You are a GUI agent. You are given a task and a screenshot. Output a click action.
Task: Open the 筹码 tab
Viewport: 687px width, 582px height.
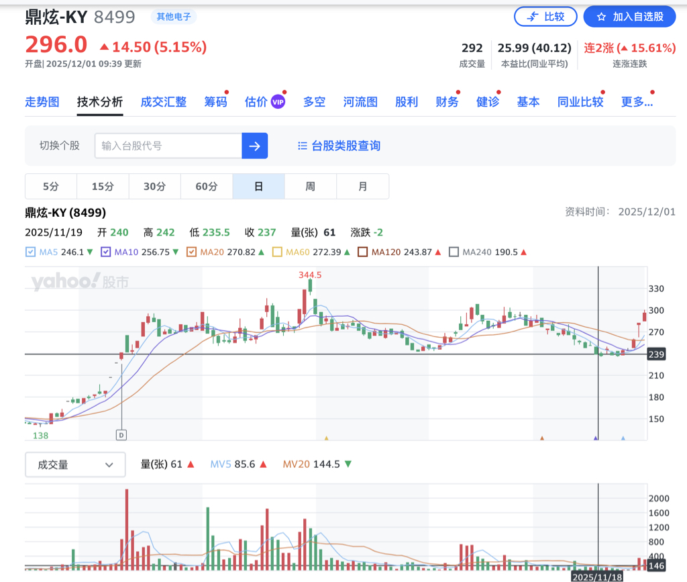click(x=215, y=102)
